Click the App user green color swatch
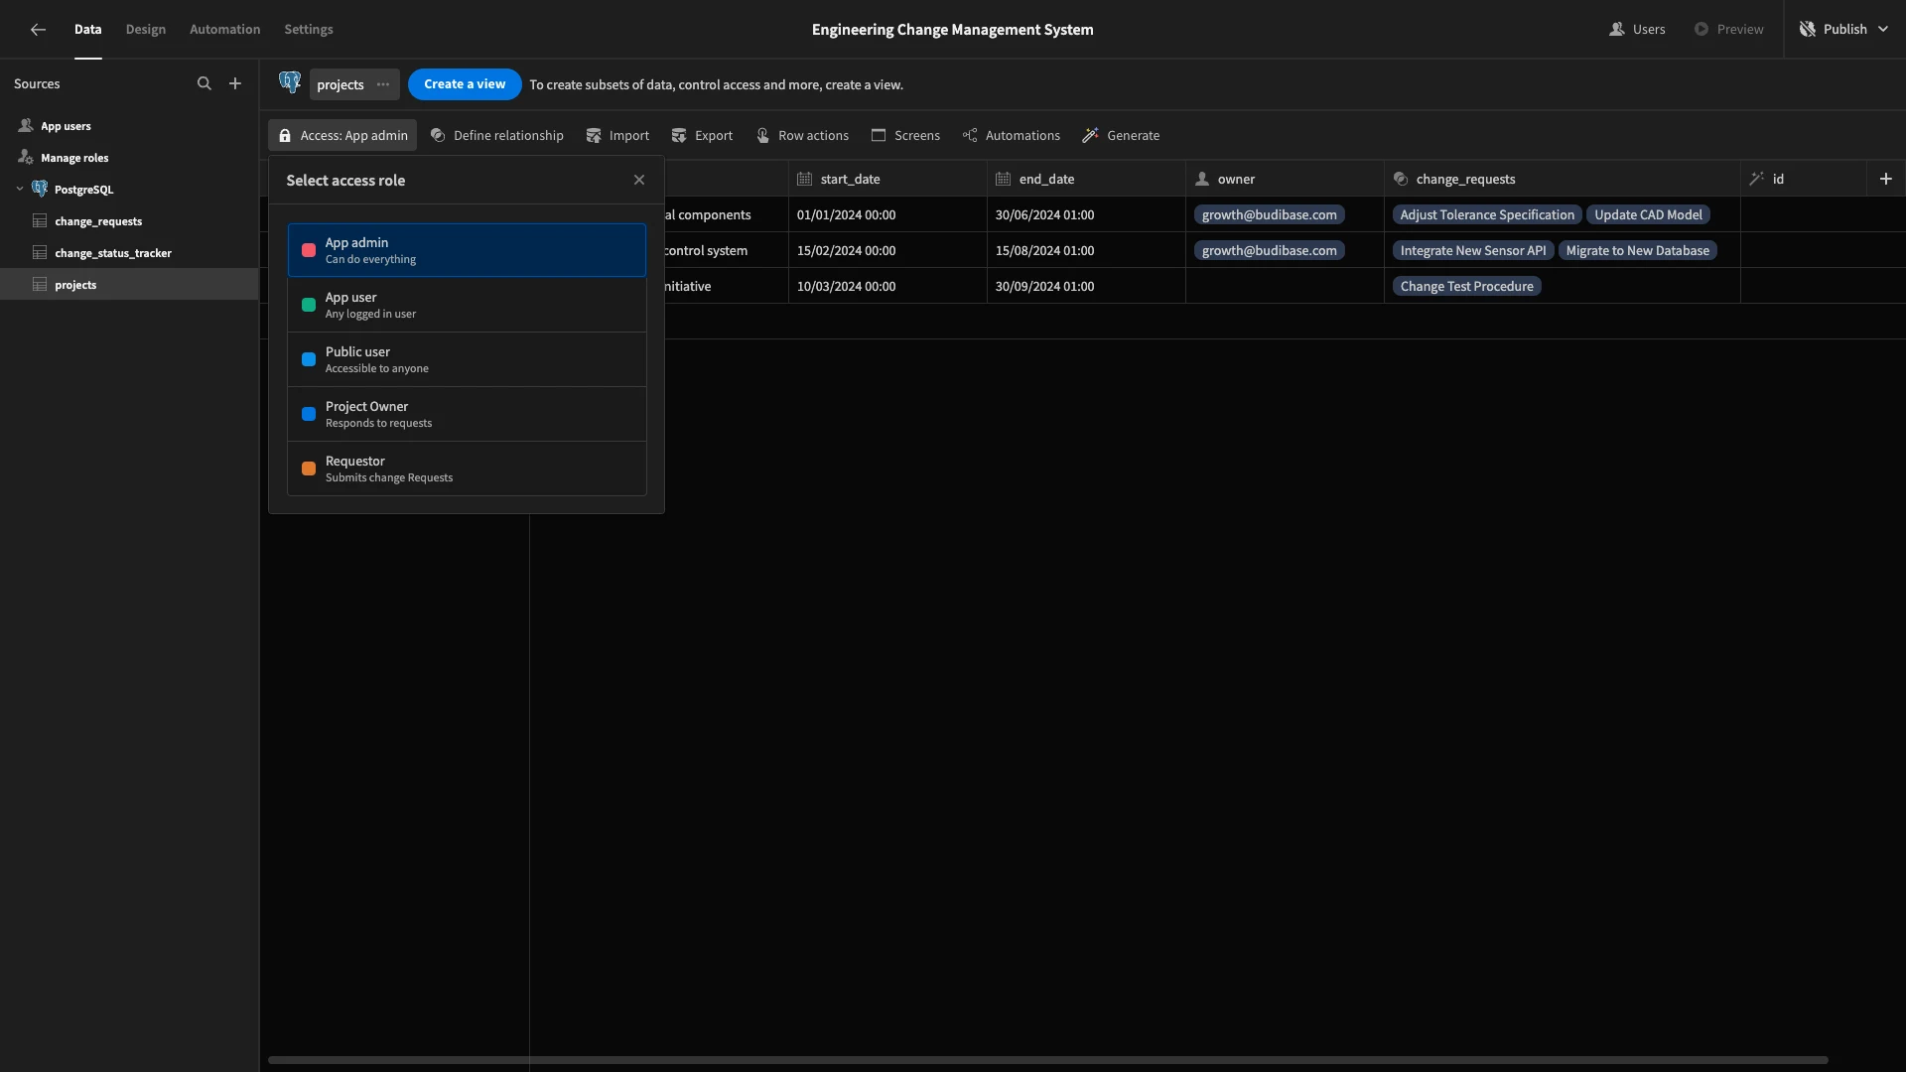Screen dimensions: 1906x1072 click(309, 305)
